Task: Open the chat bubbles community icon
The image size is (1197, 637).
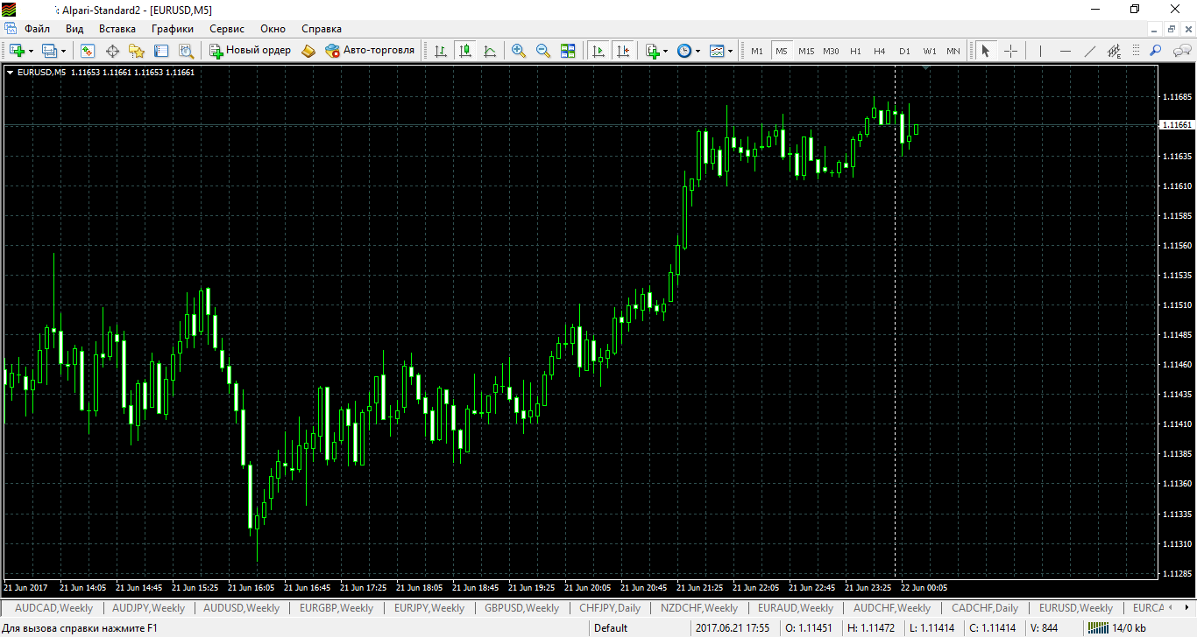Action: coord(1181,51)
